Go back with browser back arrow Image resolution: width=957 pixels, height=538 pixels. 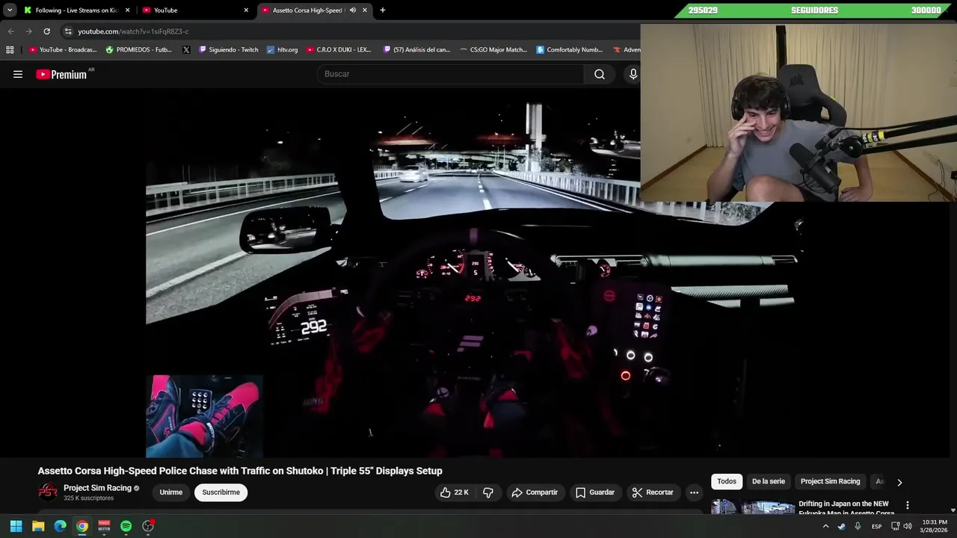(x=10, y=31)
